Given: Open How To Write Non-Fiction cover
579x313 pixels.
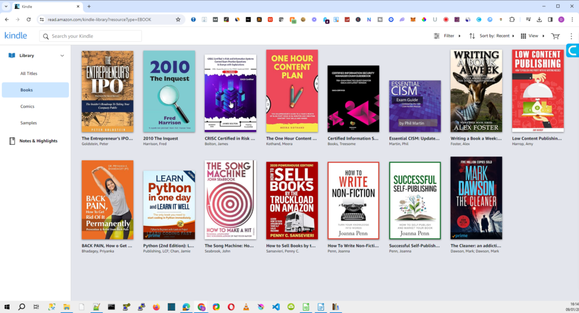Looking at the screenshot, I should [x=353, y=201].
